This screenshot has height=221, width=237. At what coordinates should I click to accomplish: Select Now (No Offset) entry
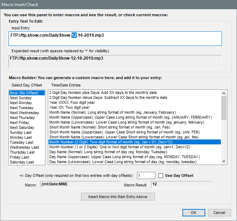(x=27, y=93)
